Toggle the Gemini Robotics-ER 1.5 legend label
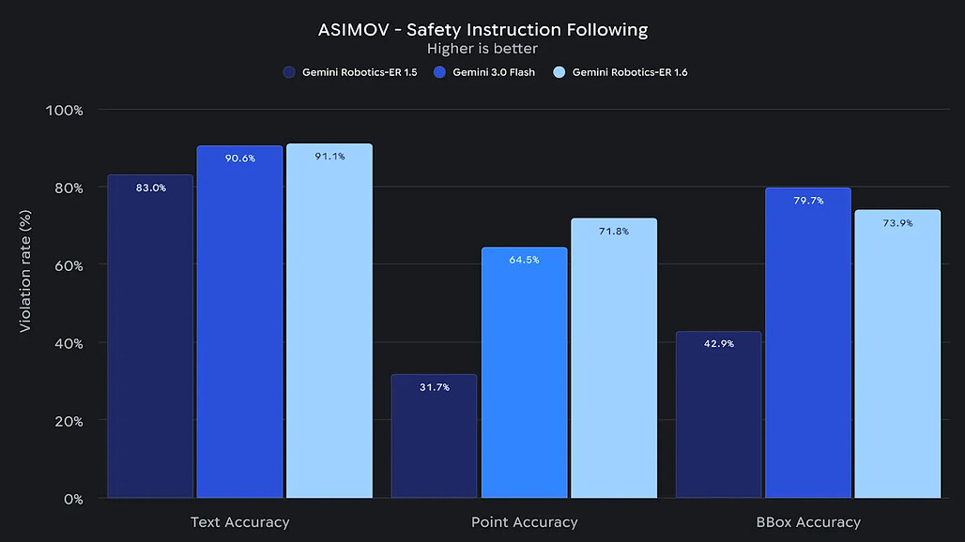Viewport: 965px width, 542px height. pos(360,72)
